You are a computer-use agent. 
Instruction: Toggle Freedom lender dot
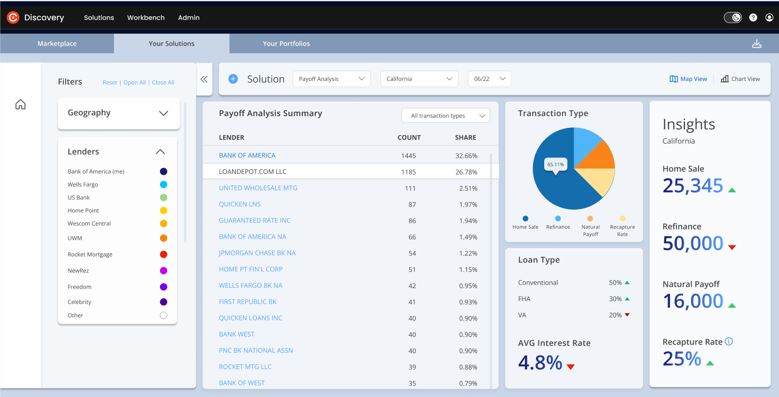[163, 287]
